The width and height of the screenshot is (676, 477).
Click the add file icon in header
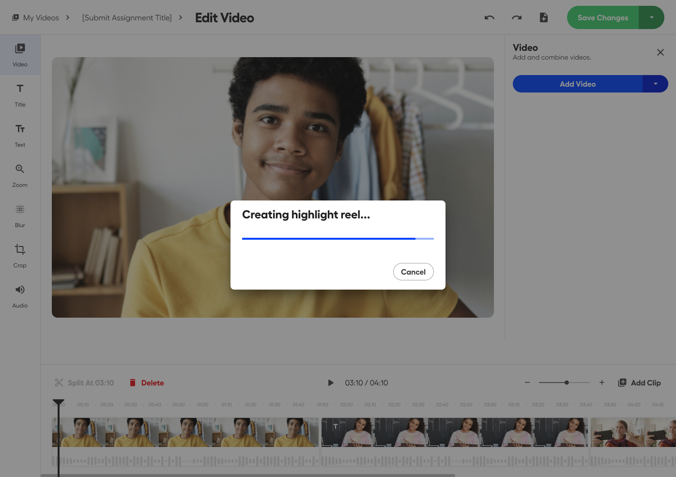[544, 18]
